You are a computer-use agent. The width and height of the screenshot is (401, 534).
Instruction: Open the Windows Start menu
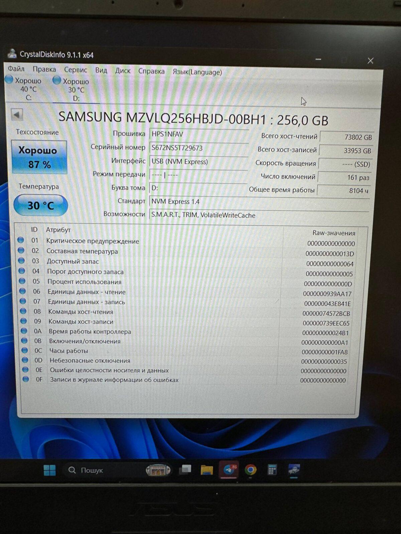[50, 470]
